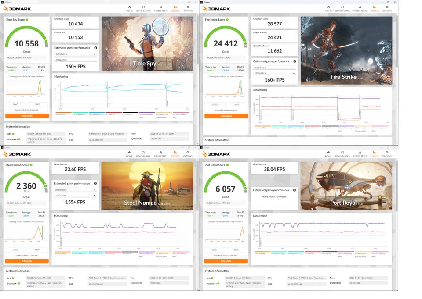This screenshot has height=299, width=422.
Task: Open the Battlefield V game dropdown in Steel Nomad
Action: tap(75, 190)
